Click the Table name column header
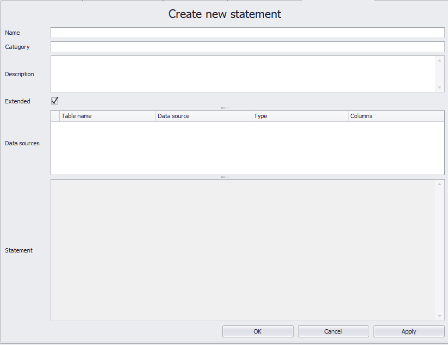 (x=108, y=116)
